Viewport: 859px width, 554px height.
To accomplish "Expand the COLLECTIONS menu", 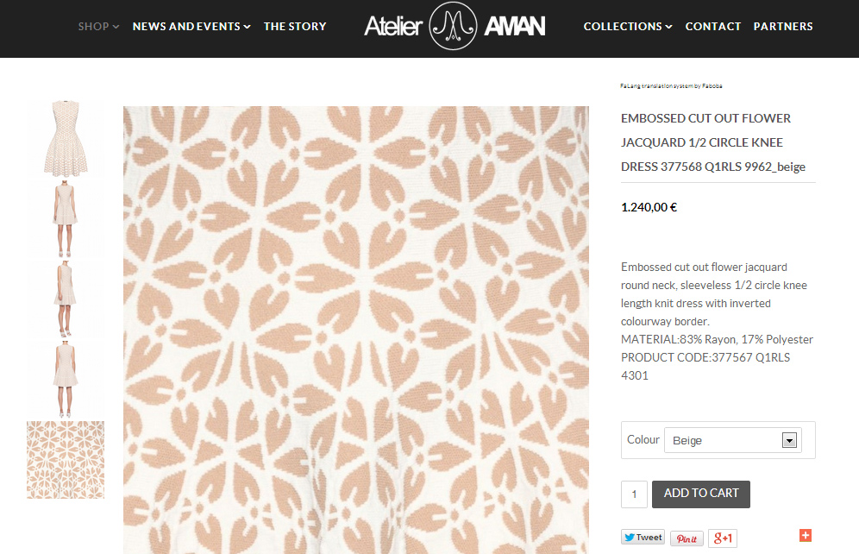I will click(x=628, y=26).
